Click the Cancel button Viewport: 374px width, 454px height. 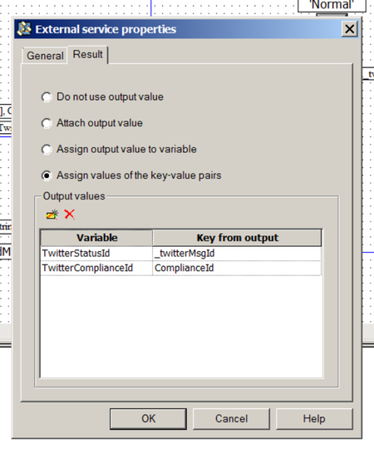tap(231, 419)
